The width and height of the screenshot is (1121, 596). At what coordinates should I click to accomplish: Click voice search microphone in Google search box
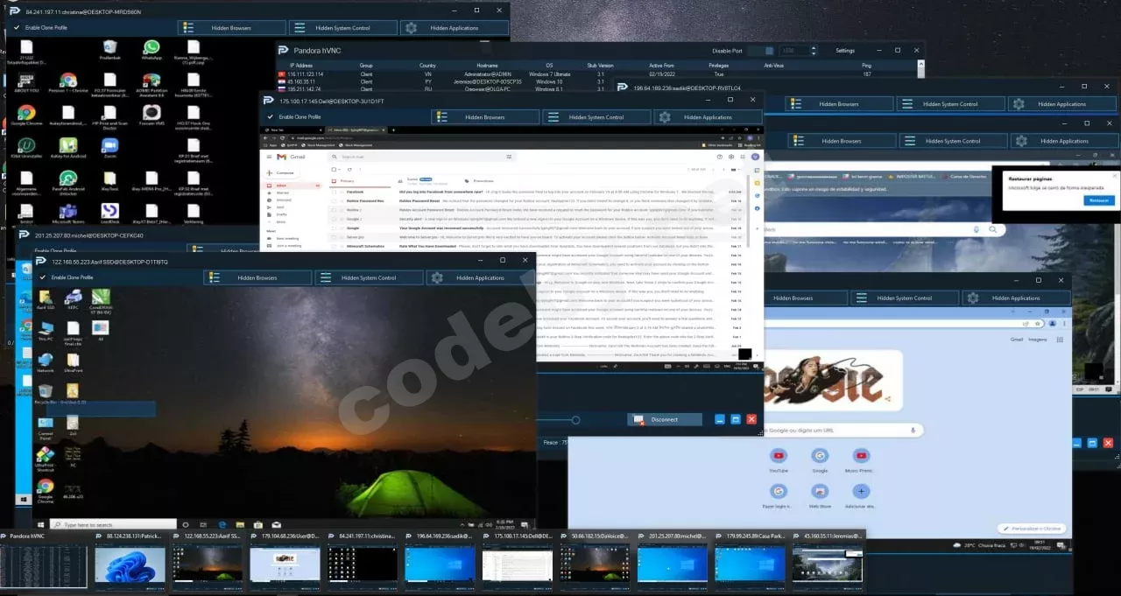click(x=913, y=430)
